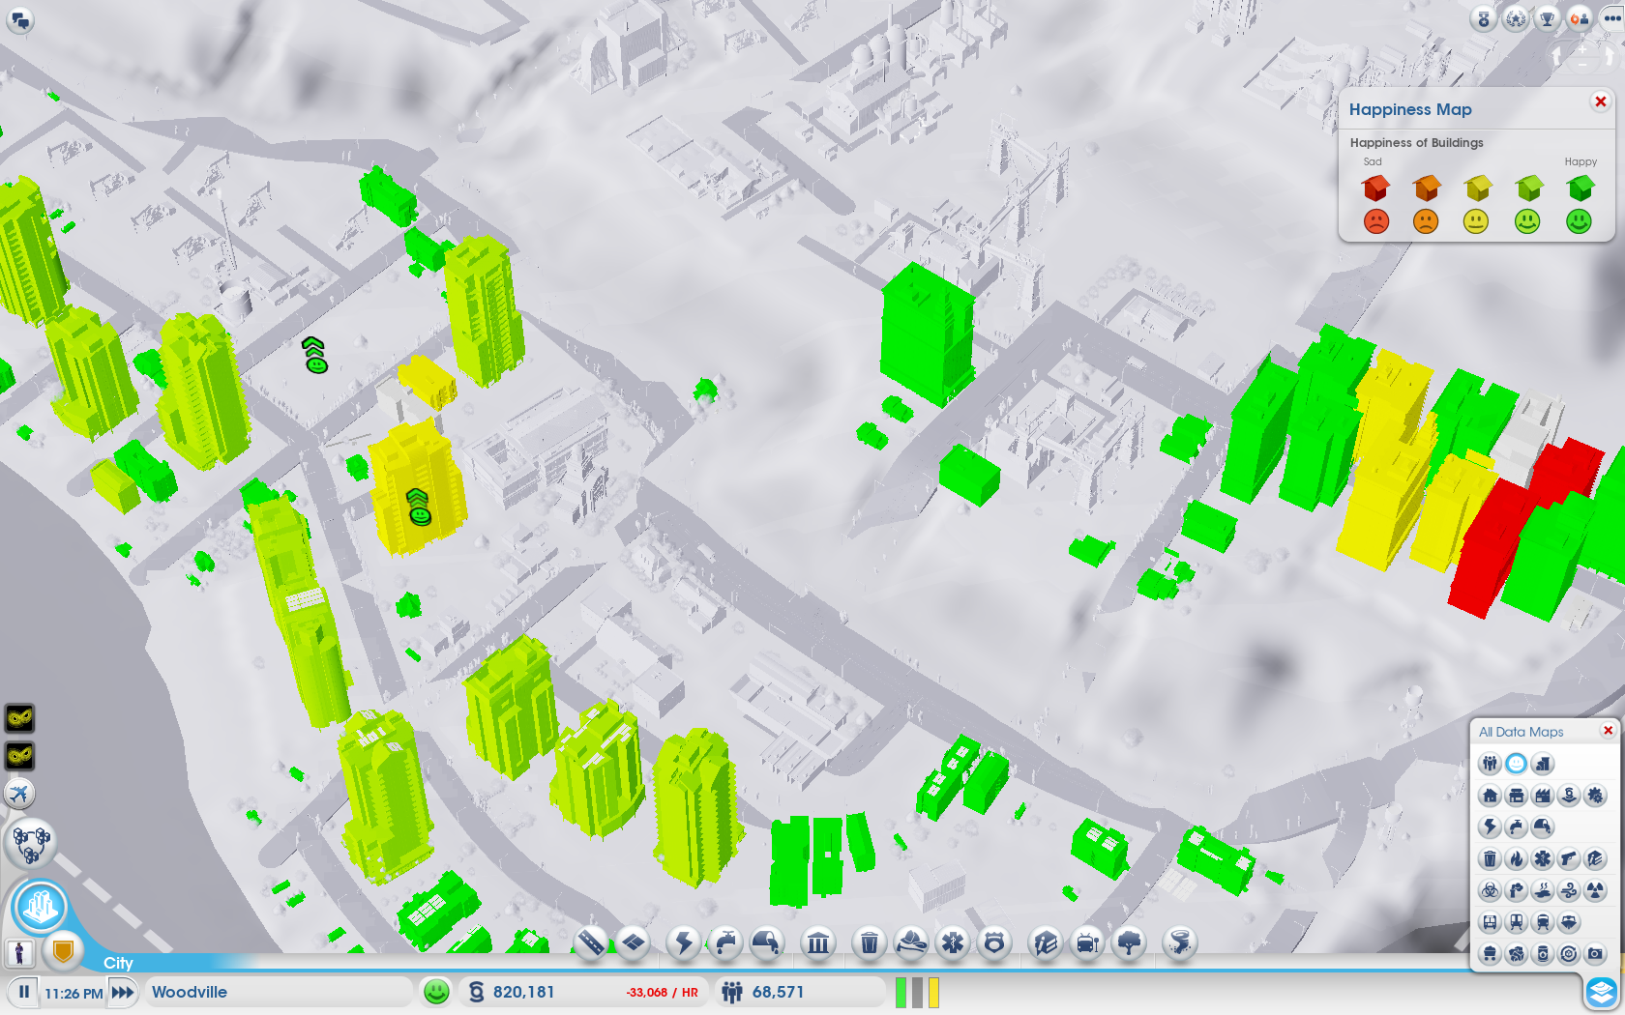Show the Ground Pollution data map
Screen dimensions: 1625x1015
[x=1542, y=890]
